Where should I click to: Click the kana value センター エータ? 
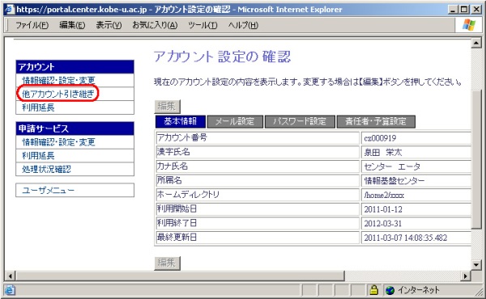392,166
